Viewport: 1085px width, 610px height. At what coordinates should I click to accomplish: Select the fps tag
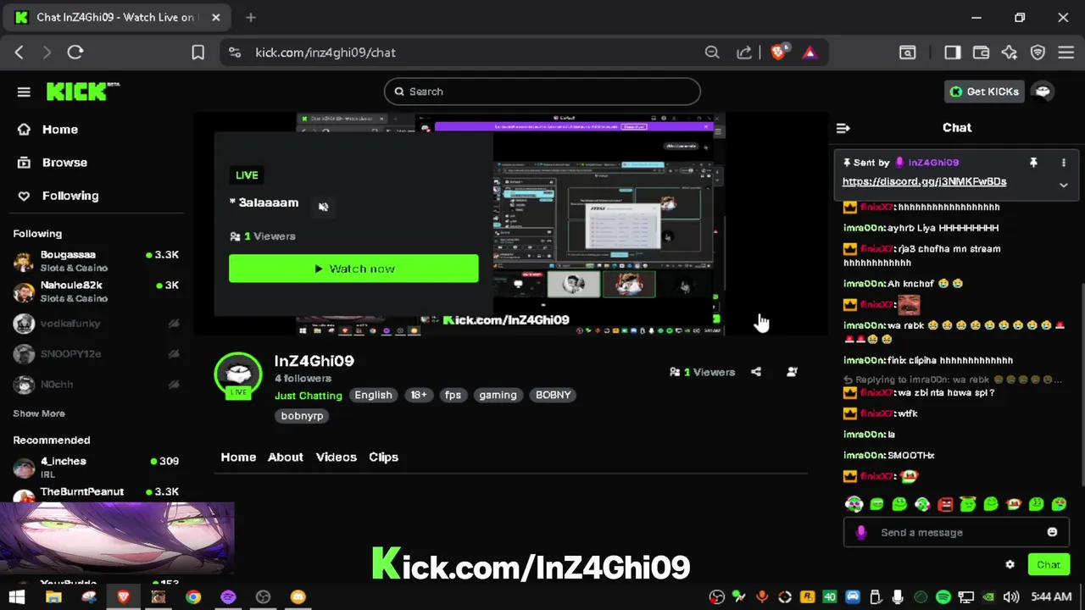tap(453, 395)
